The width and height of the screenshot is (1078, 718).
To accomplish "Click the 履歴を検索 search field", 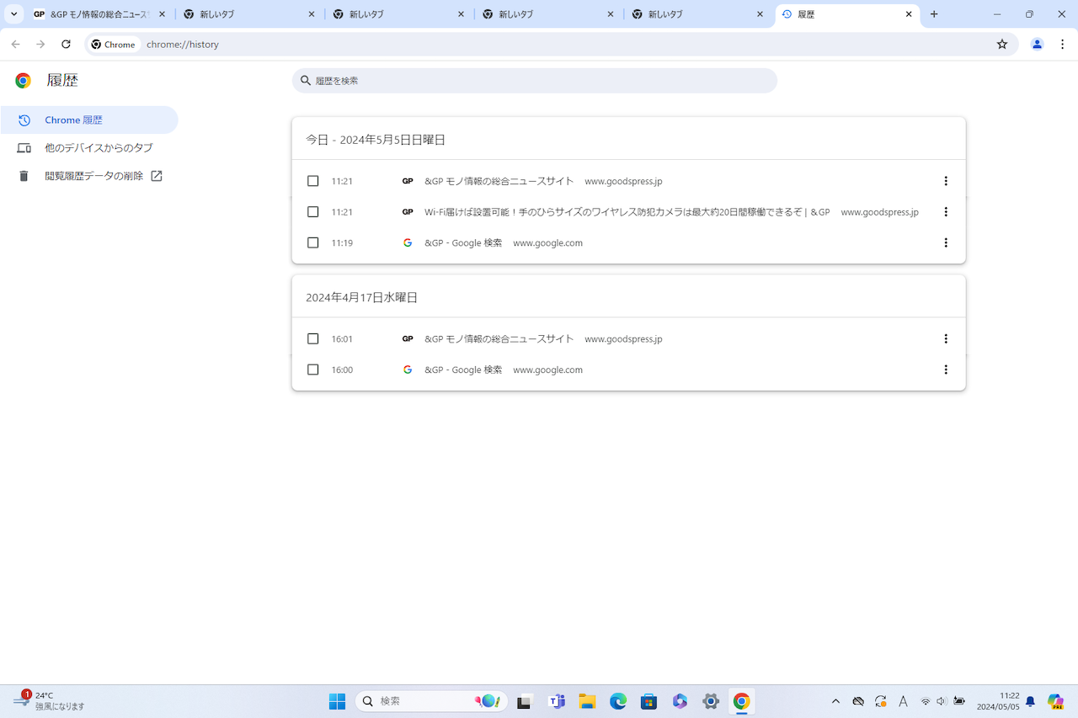I will click(x=535, y=81).
